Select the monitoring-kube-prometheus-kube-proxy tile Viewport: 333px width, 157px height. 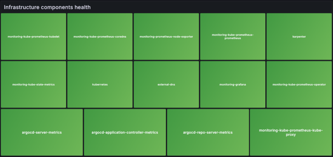[291, 132]
